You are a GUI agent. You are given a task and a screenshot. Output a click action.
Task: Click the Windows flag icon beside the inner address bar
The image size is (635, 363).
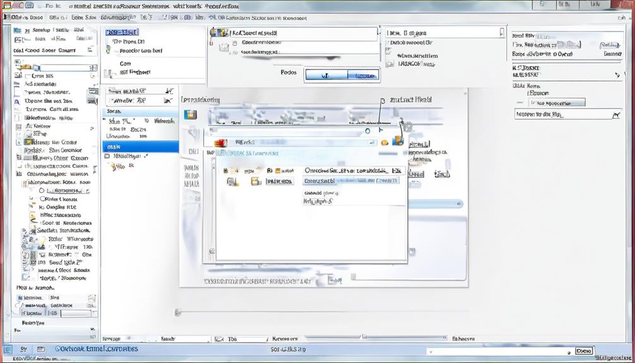point(398,141)
